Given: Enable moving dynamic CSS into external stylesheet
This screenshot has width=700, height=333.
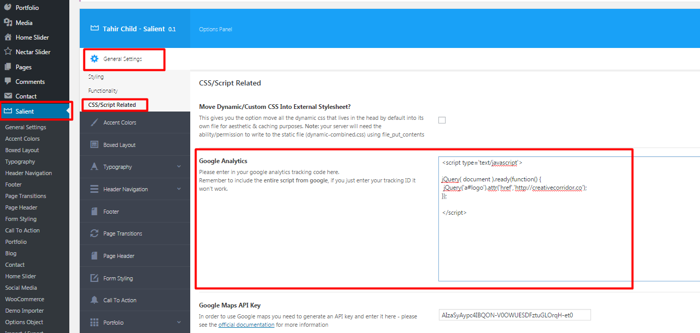Looking at the screenshot, I should click(x=441, y=120).
